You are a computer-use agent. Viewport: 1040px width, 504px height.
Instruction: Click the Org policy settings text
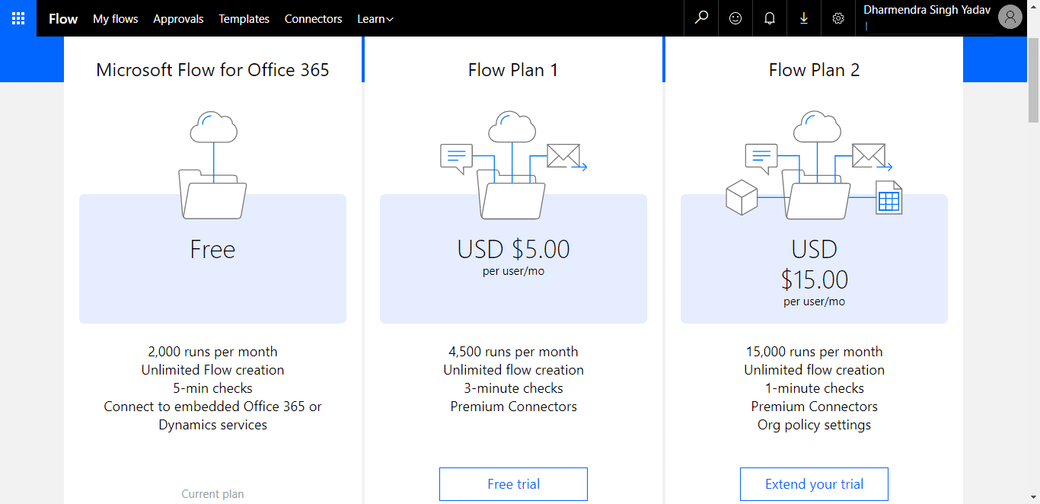pos(814,425)
